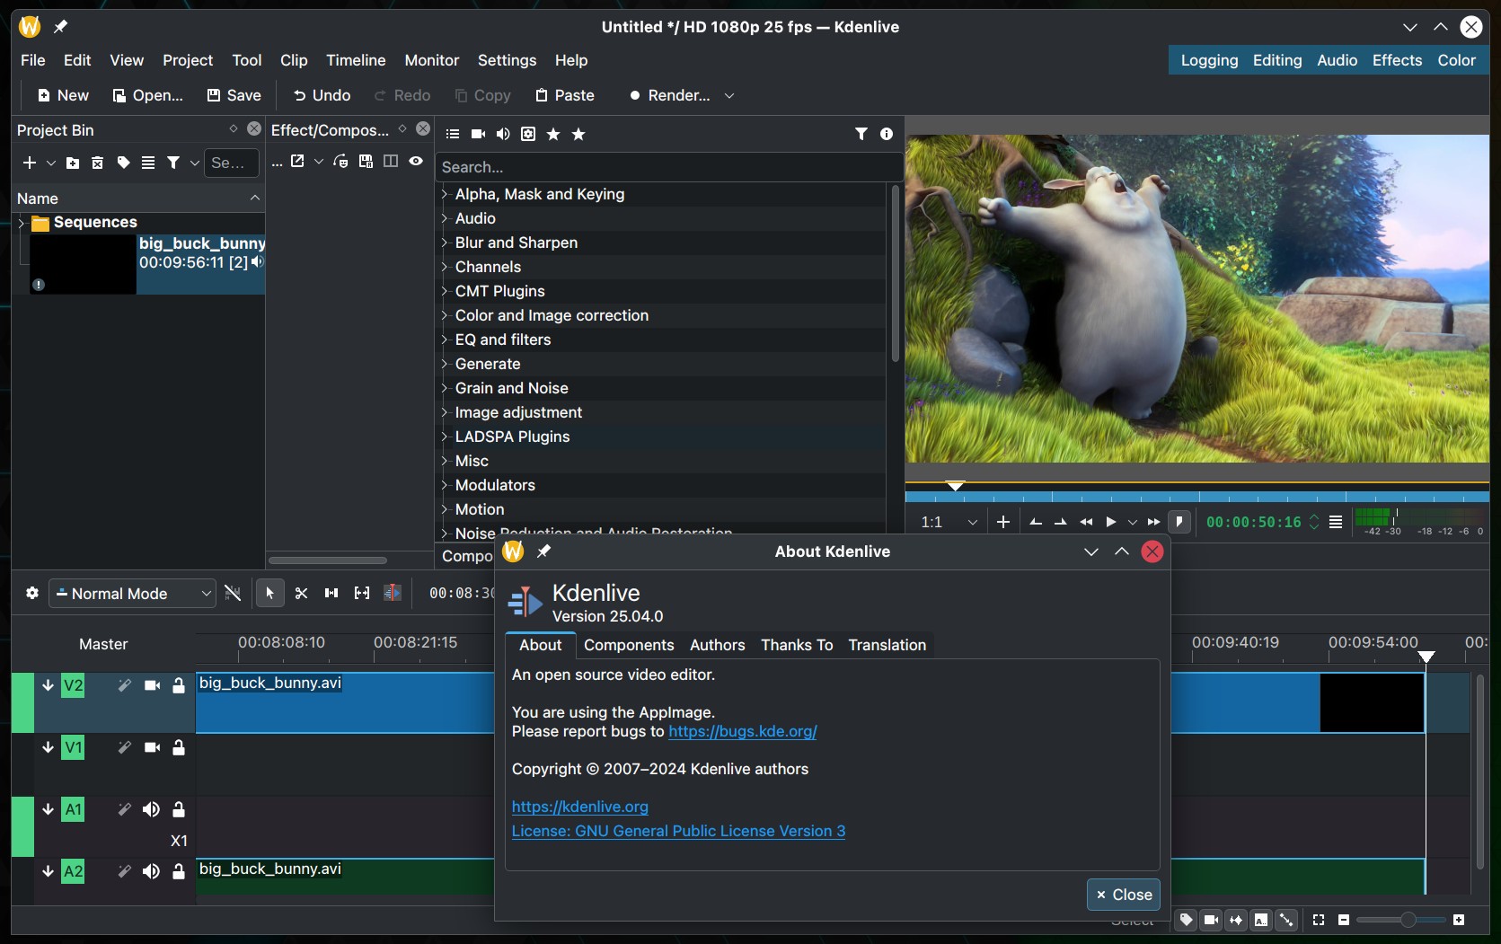Add a clip with the plus icon in Project Bin
1501x944 pixels.
30,163
